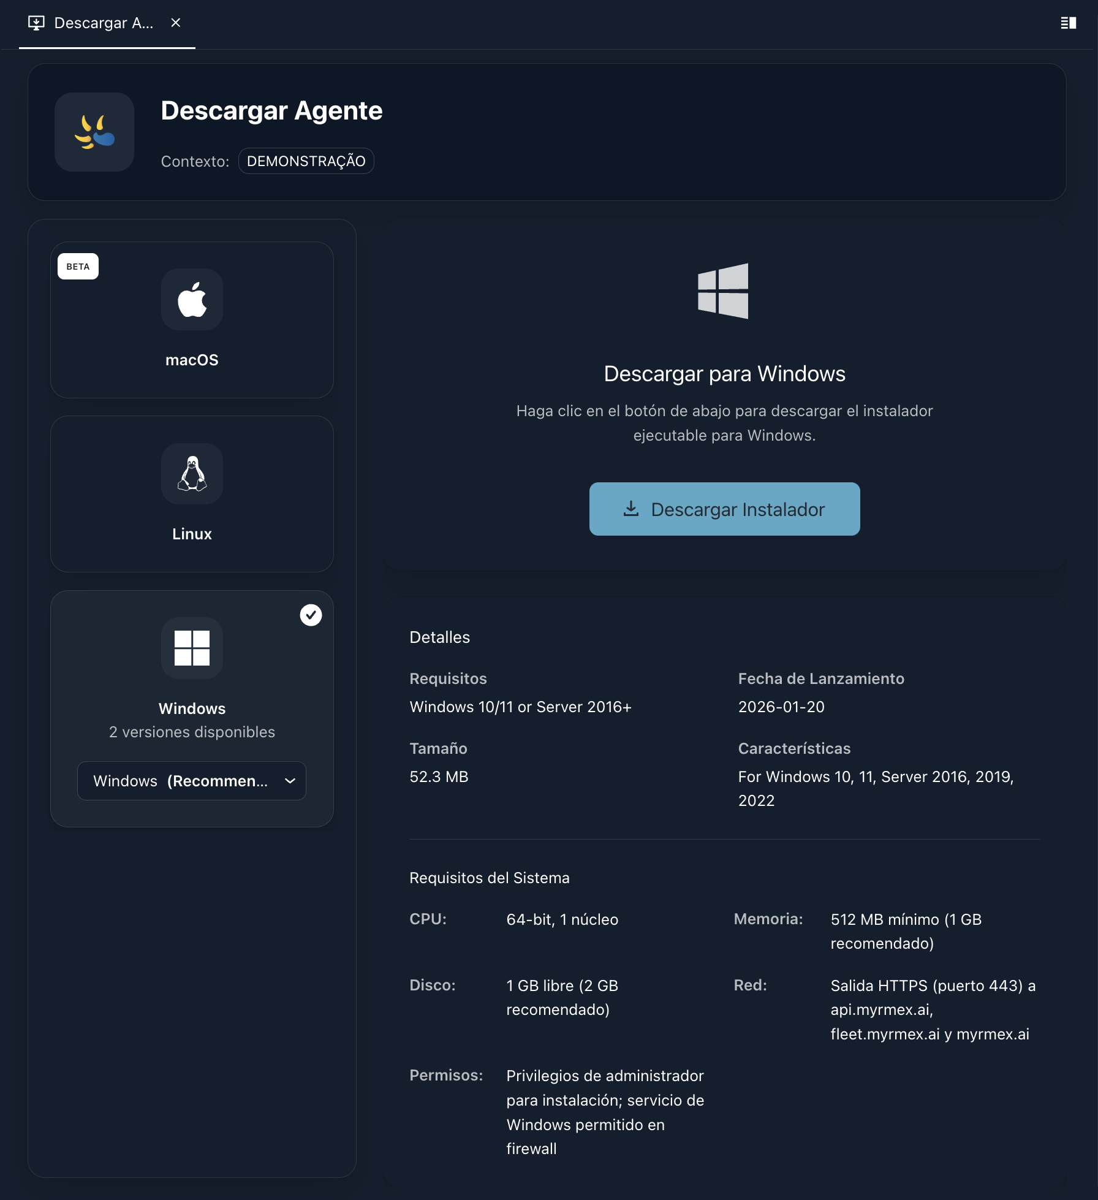Image resolution: width=1098 pixels, height=1200 pixels.
Task: Select the macOS Apple icon
Action: [192, 299]
